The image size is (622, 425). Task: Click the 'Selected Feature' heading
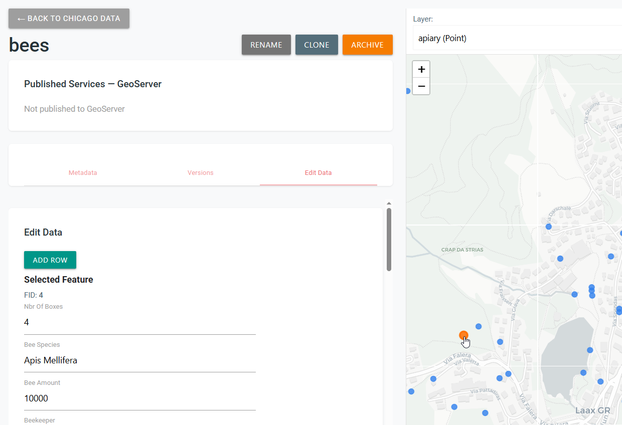tap(59, 280)
